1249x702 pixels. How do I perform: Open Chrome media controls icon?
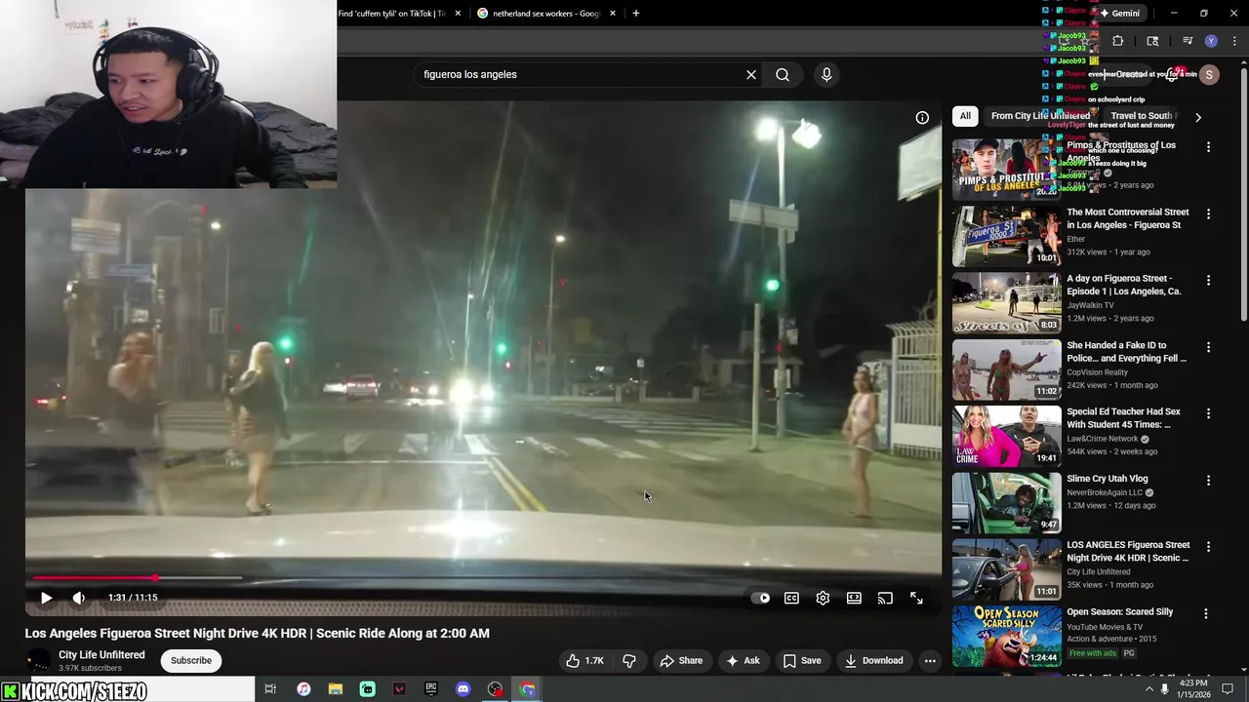click(1188, 41)
